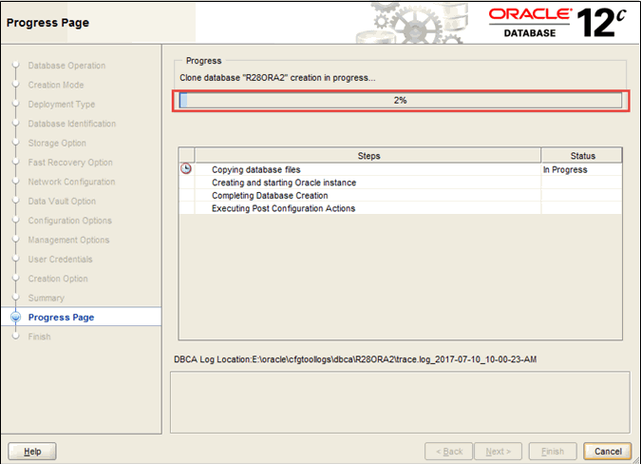Screen dimensions: 641x464
Task: Select the Finish step in sidebar
Action: [x=40, y=337]
